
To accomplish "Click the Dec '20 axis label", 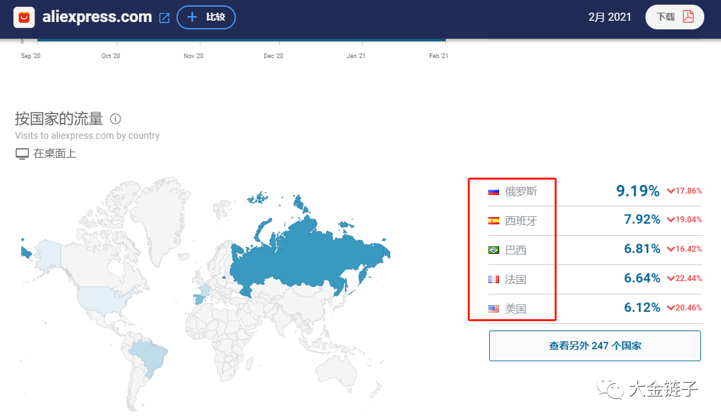I will point(273,56).
